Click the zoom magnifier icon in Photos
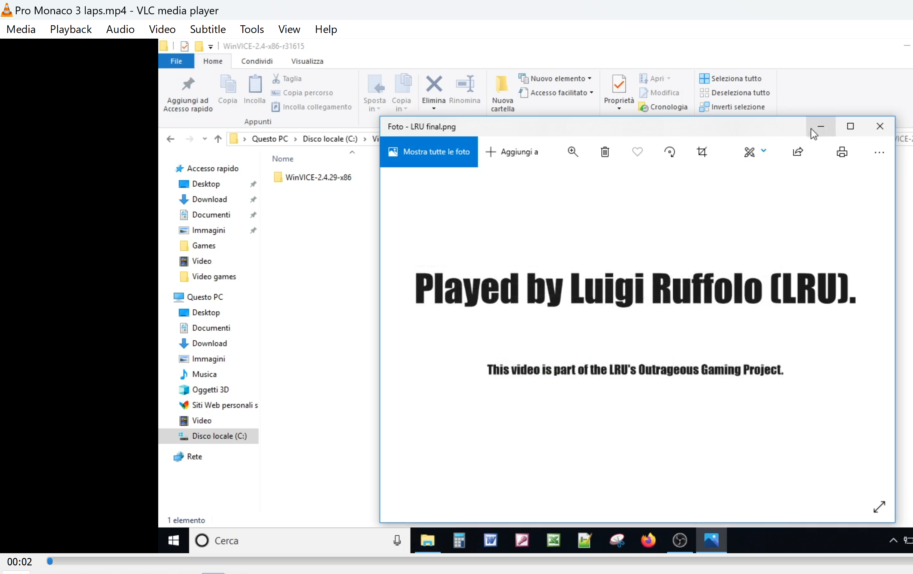This screenshot has width=913, height=574. (x=573, y=152)
